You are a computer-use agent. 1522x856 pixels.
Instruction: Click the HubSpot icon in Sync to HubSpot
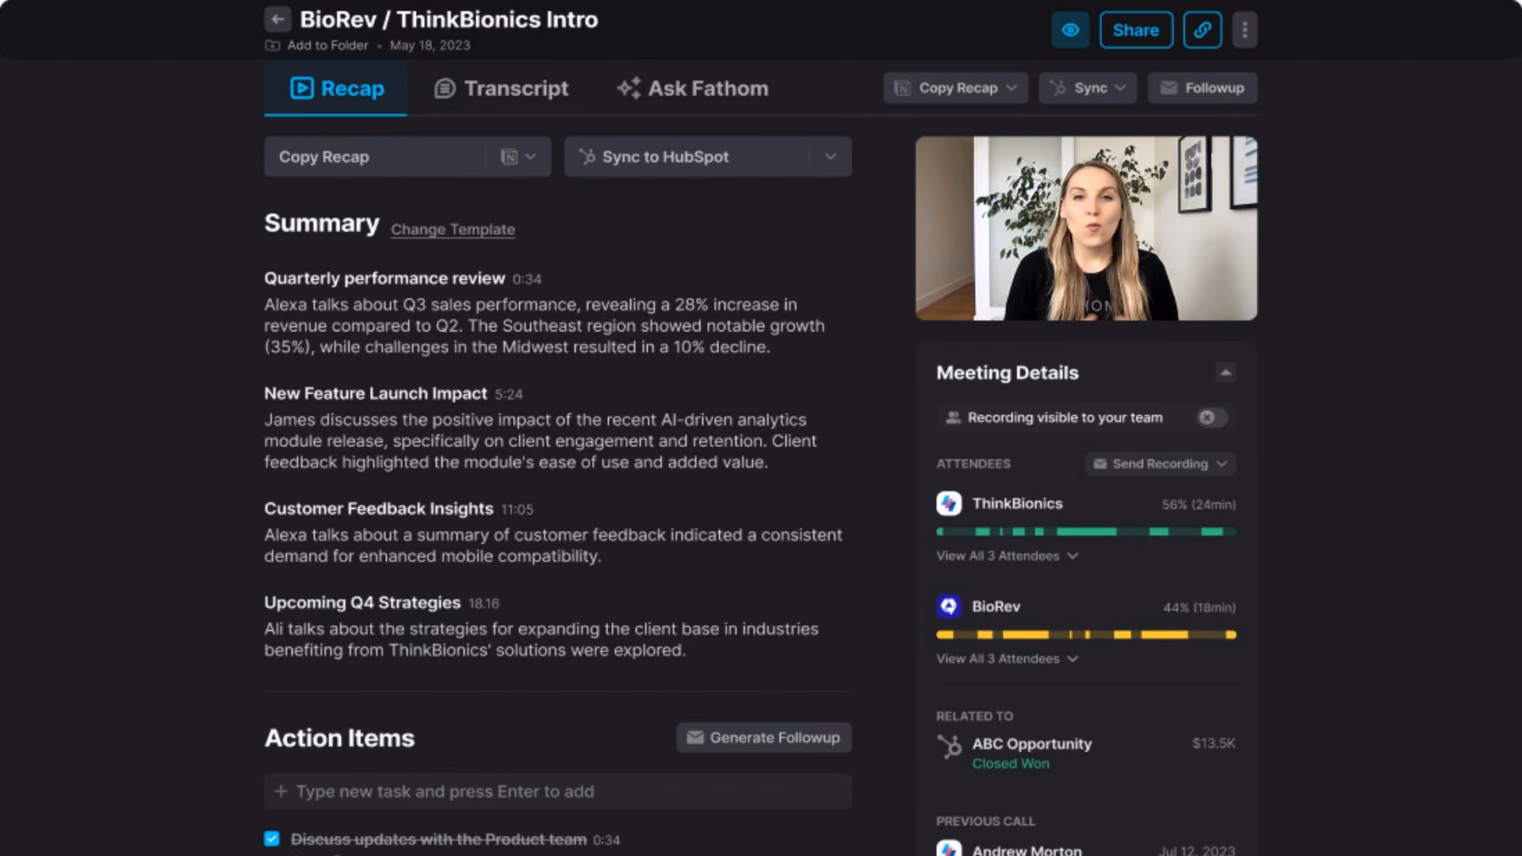click(x=587, y=157)
